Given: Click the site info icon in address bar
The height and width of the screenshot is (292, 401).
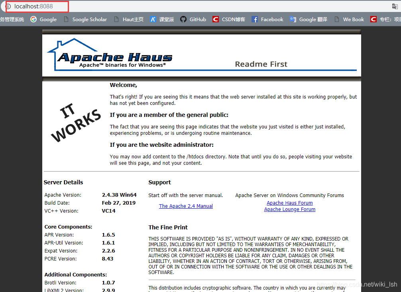Looking at the screenshot, I should [x=8, y=6].
